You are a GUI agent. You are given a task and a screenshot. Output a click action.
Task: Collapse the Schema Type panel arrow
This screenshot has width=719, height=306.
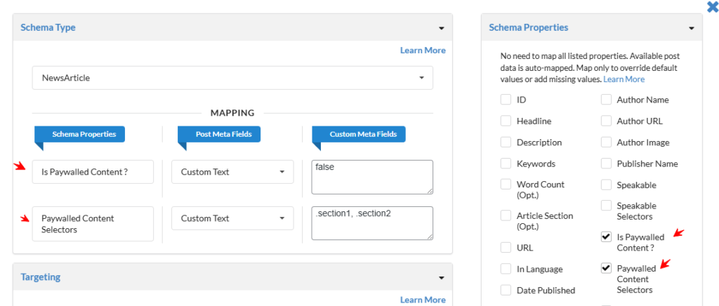[x=442, y=28]
